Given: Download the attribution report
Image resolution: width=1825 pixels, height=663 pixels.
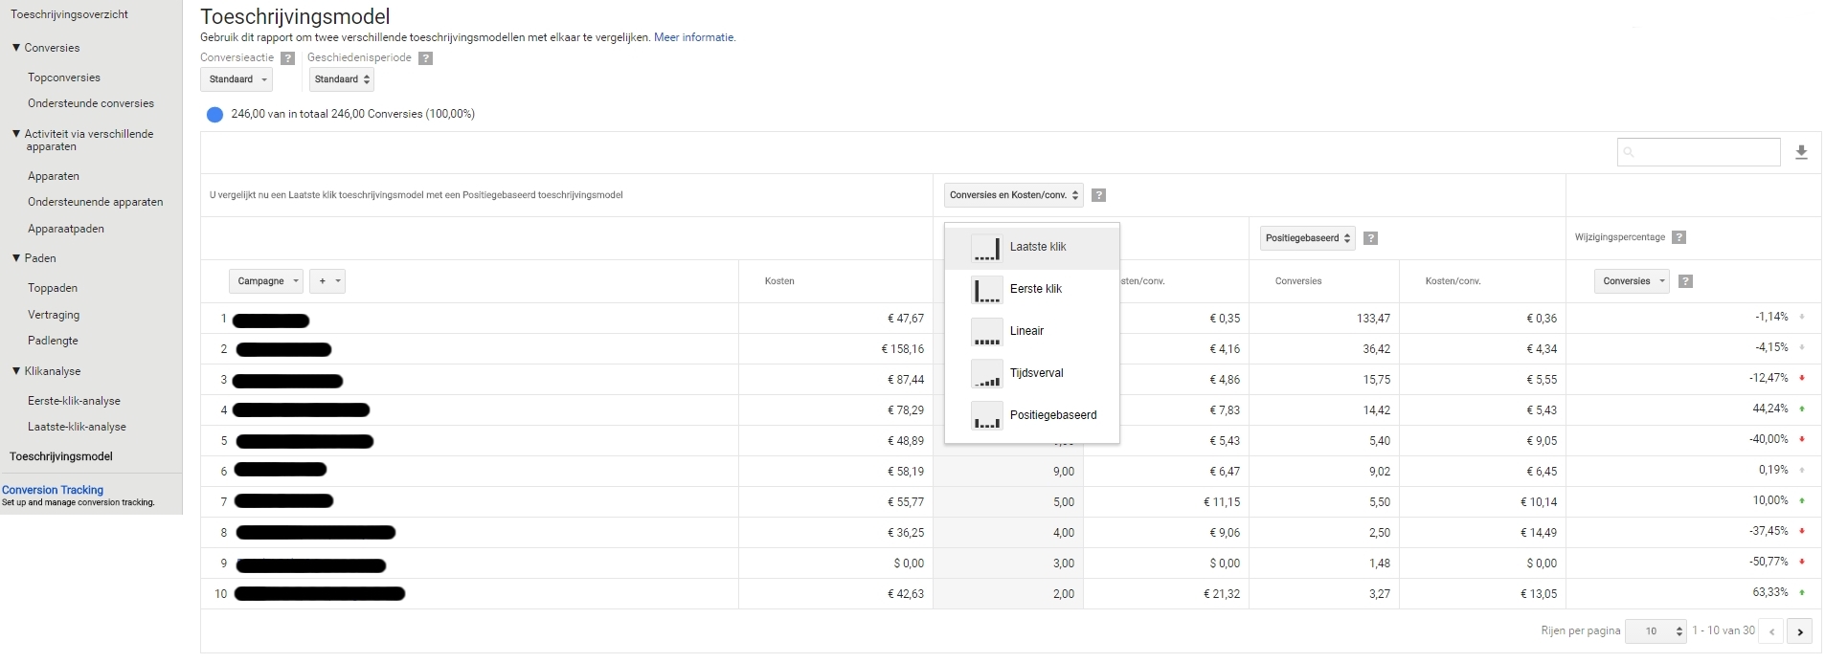Looking at the screenshot, I should [x=1801, y=152].
